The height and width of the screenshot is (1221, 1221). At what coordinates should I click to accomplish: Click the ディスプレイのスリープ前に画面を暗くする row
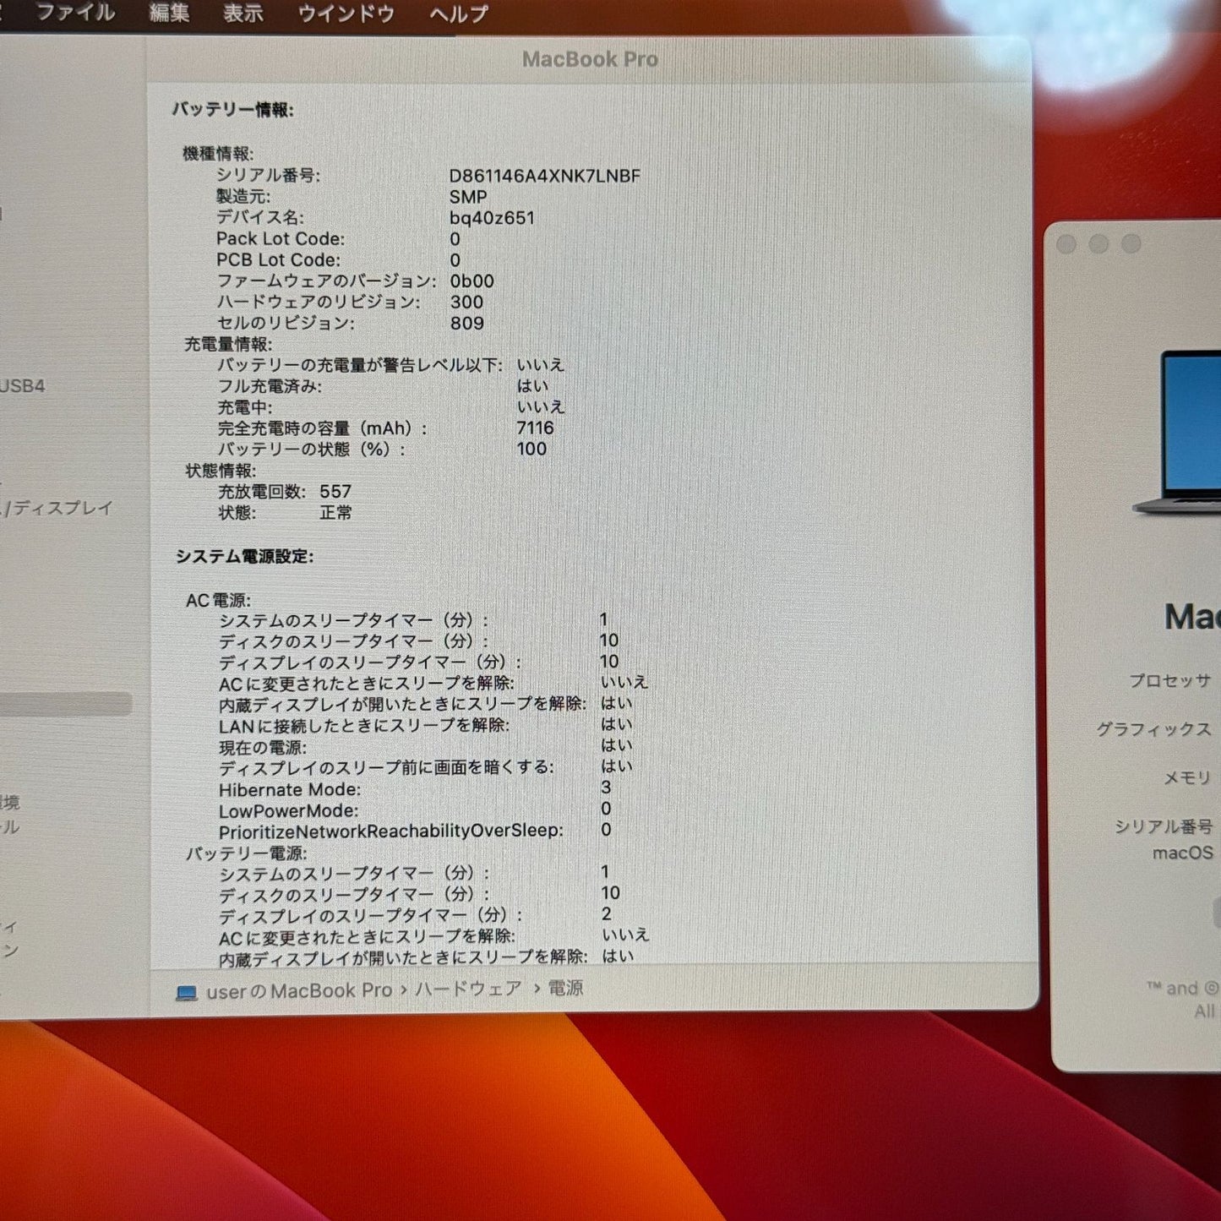tap(425, 767)
